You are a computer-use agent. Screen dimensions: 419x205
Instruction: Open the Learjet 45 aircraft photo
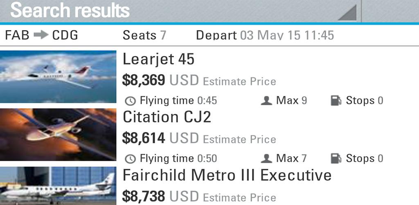point(58,77)
